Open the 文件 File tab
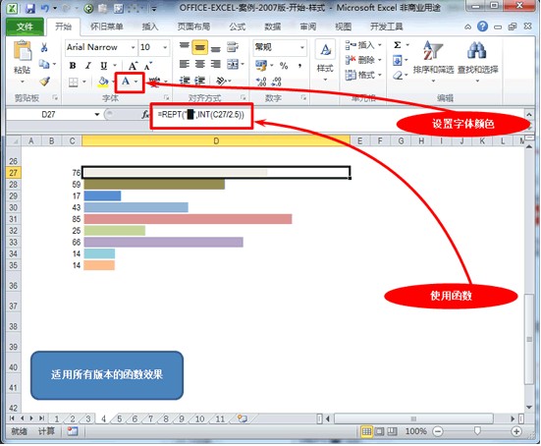This screenshot has width=541, height=446. click(25, 27)
